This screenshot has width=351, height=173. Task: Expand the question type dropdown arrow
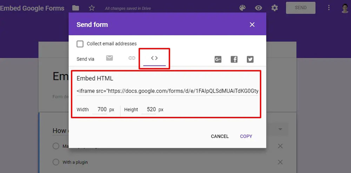pos(280,129)
